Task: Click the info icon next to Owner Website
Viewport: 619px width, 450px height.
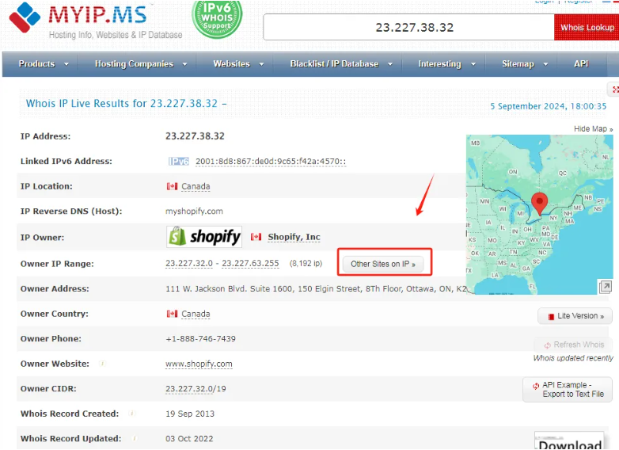Action: point(102,363)
